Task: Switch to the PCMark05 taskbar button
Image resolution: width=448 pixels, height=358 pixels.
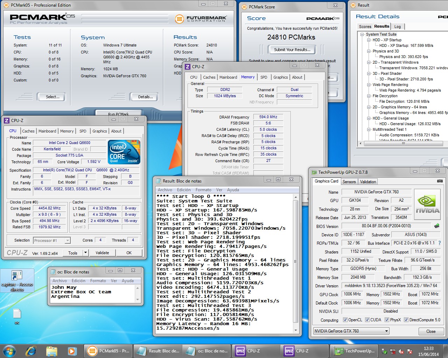Action: (108, 351)
